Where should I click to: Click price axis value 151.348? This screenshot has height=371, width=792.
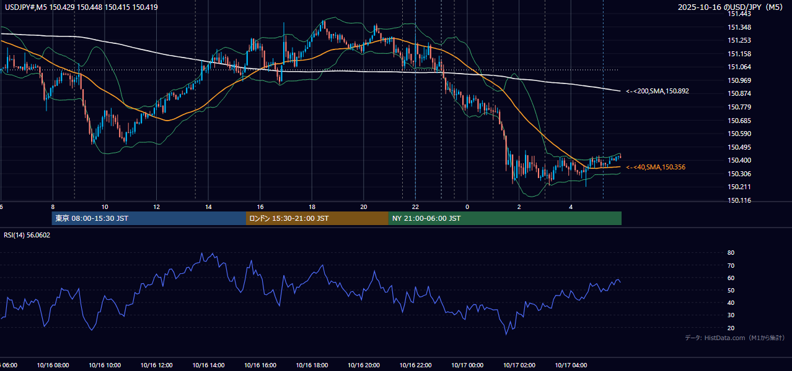(x=740, y=27)
